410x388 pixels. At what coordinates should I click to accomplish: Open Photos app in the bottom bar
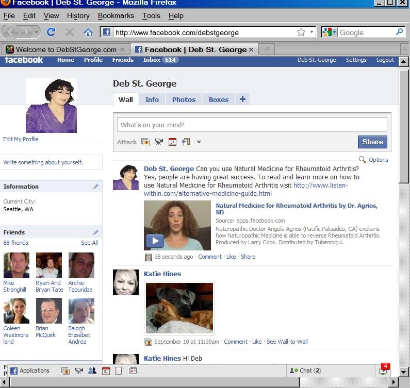(65, 371)
